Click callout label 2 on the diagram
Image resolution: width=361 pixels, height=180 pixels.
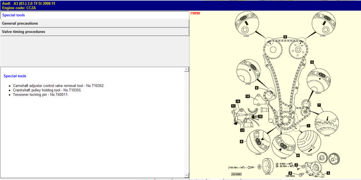[x=290, y=173]
